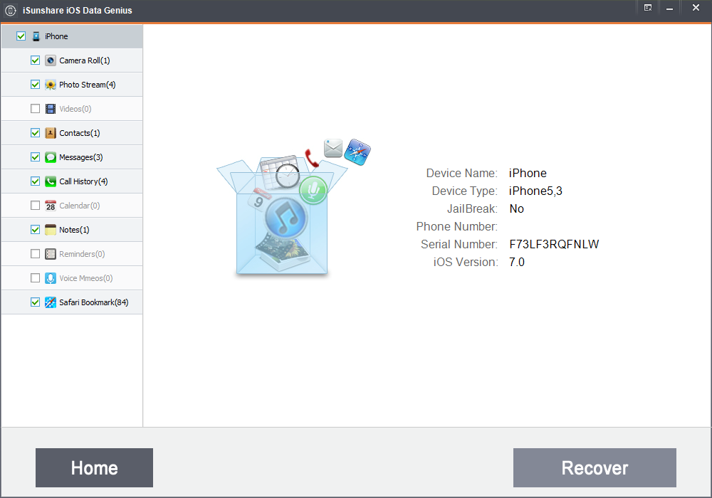
Task: Select the Calendar(0) entry
Action: coord(80,206)
